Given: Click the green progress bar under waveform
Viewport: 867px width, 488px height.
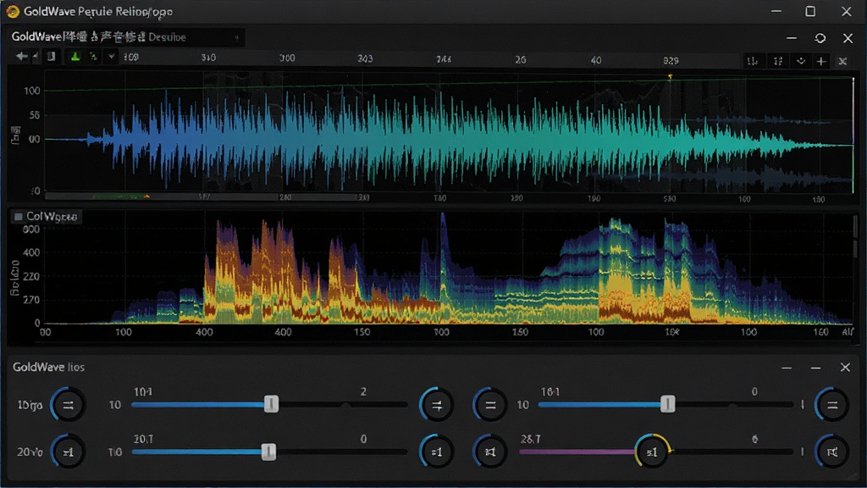Looking at the screenshot, I should (119, 196).
